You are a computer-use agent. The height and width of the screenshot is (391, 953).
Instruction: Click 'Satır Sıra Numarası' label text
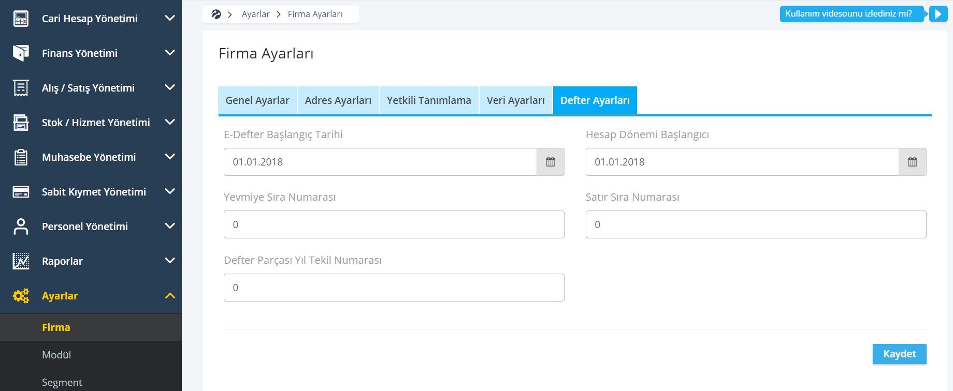click(632, 197)
